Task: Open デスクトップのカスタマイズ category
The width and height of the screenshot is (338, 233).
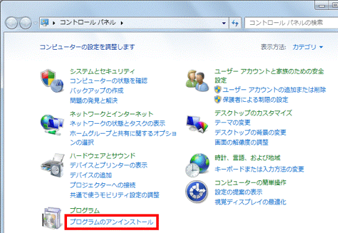Action: click(x=253, y=113)
